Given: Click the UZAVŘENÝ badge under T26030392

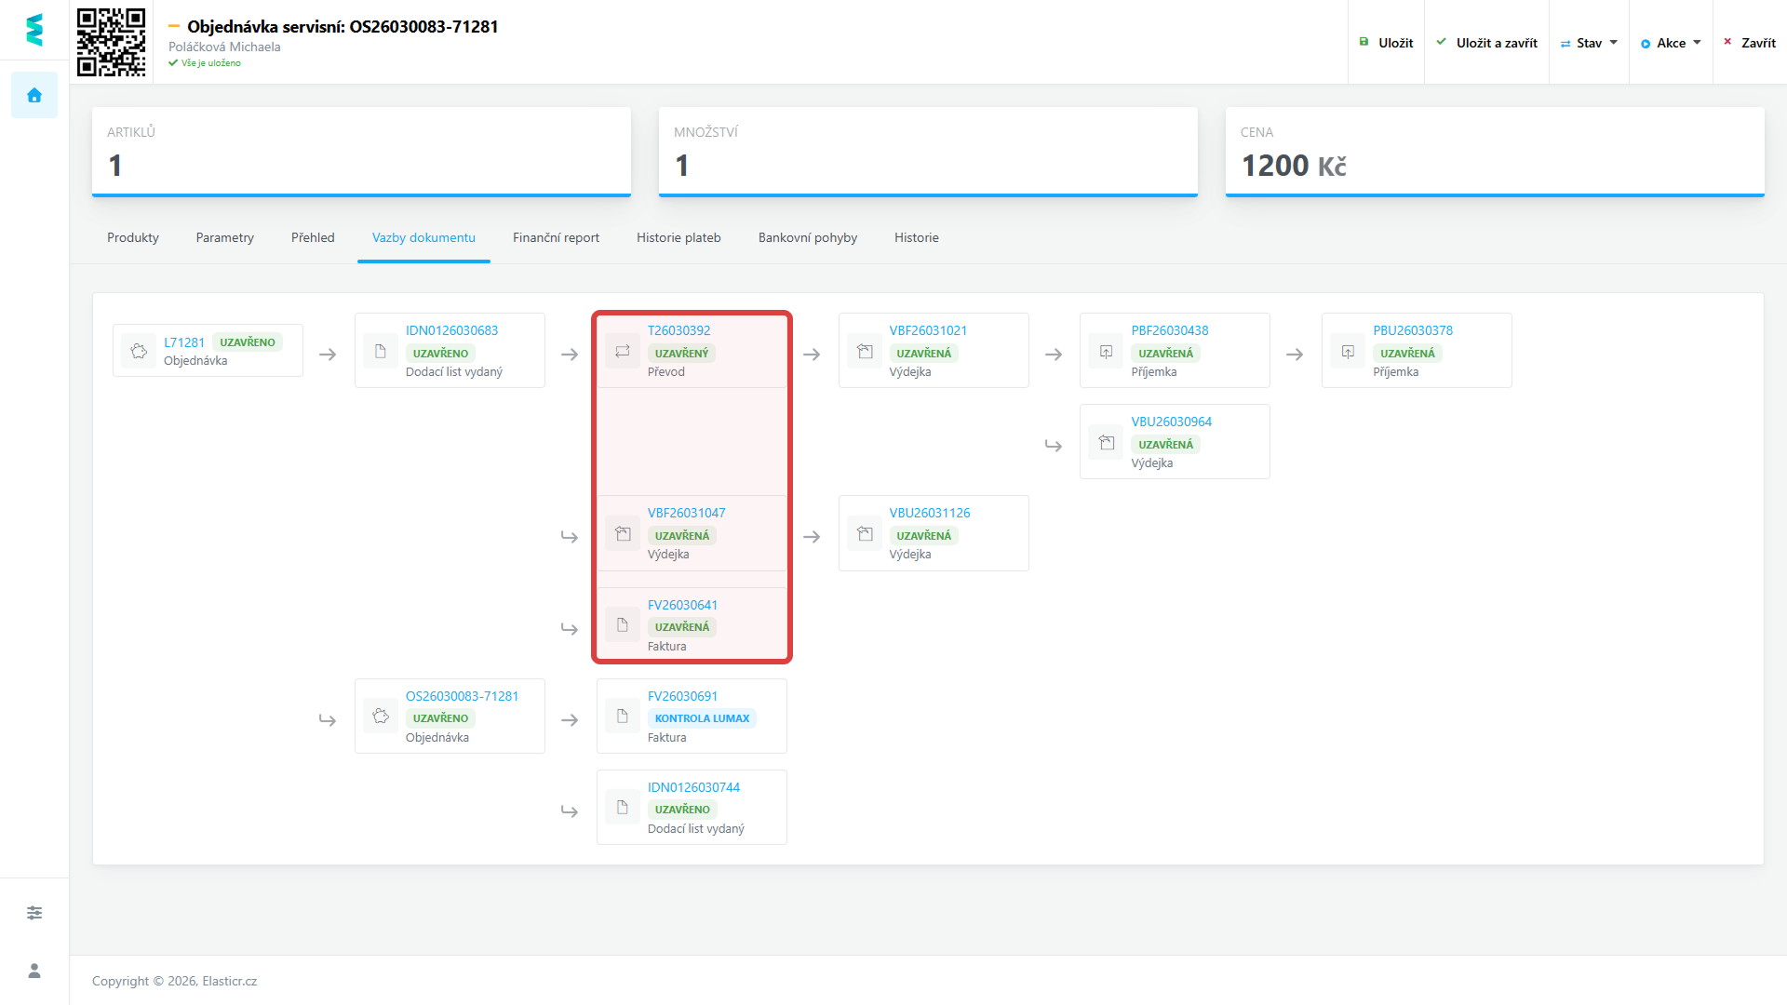Looking at the screenshot, I should pyautogui.click(x=681, y=354).
